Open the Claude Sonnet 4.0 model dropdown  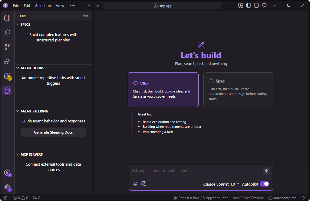tap(221, 184)
